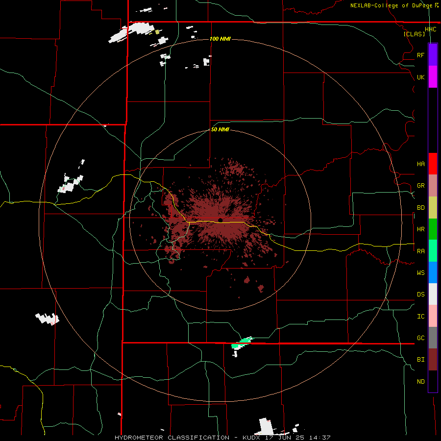
Task: Click the GR legend label
Action: [421, 186]
